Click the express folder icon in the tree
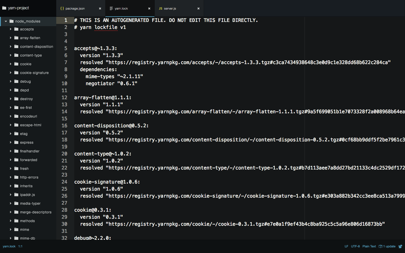The width and height of the screenshot is (405, 253). tap(16, 143)
